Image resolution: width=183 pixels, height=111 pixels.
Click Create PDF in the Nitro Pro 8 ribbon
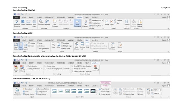tap(16, 69)
